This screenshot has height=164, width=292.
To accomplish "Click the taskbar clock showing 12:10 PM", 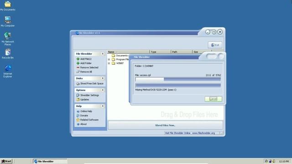I will (284, 161).
